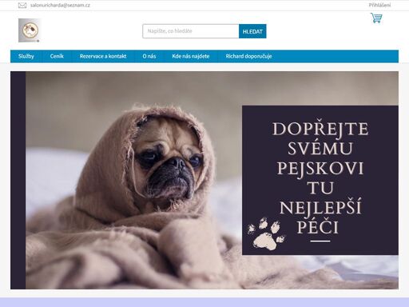Viewport: 409px width, 307px height.
Task: Click the HLEDAT search button
Action: coord(252,31)
